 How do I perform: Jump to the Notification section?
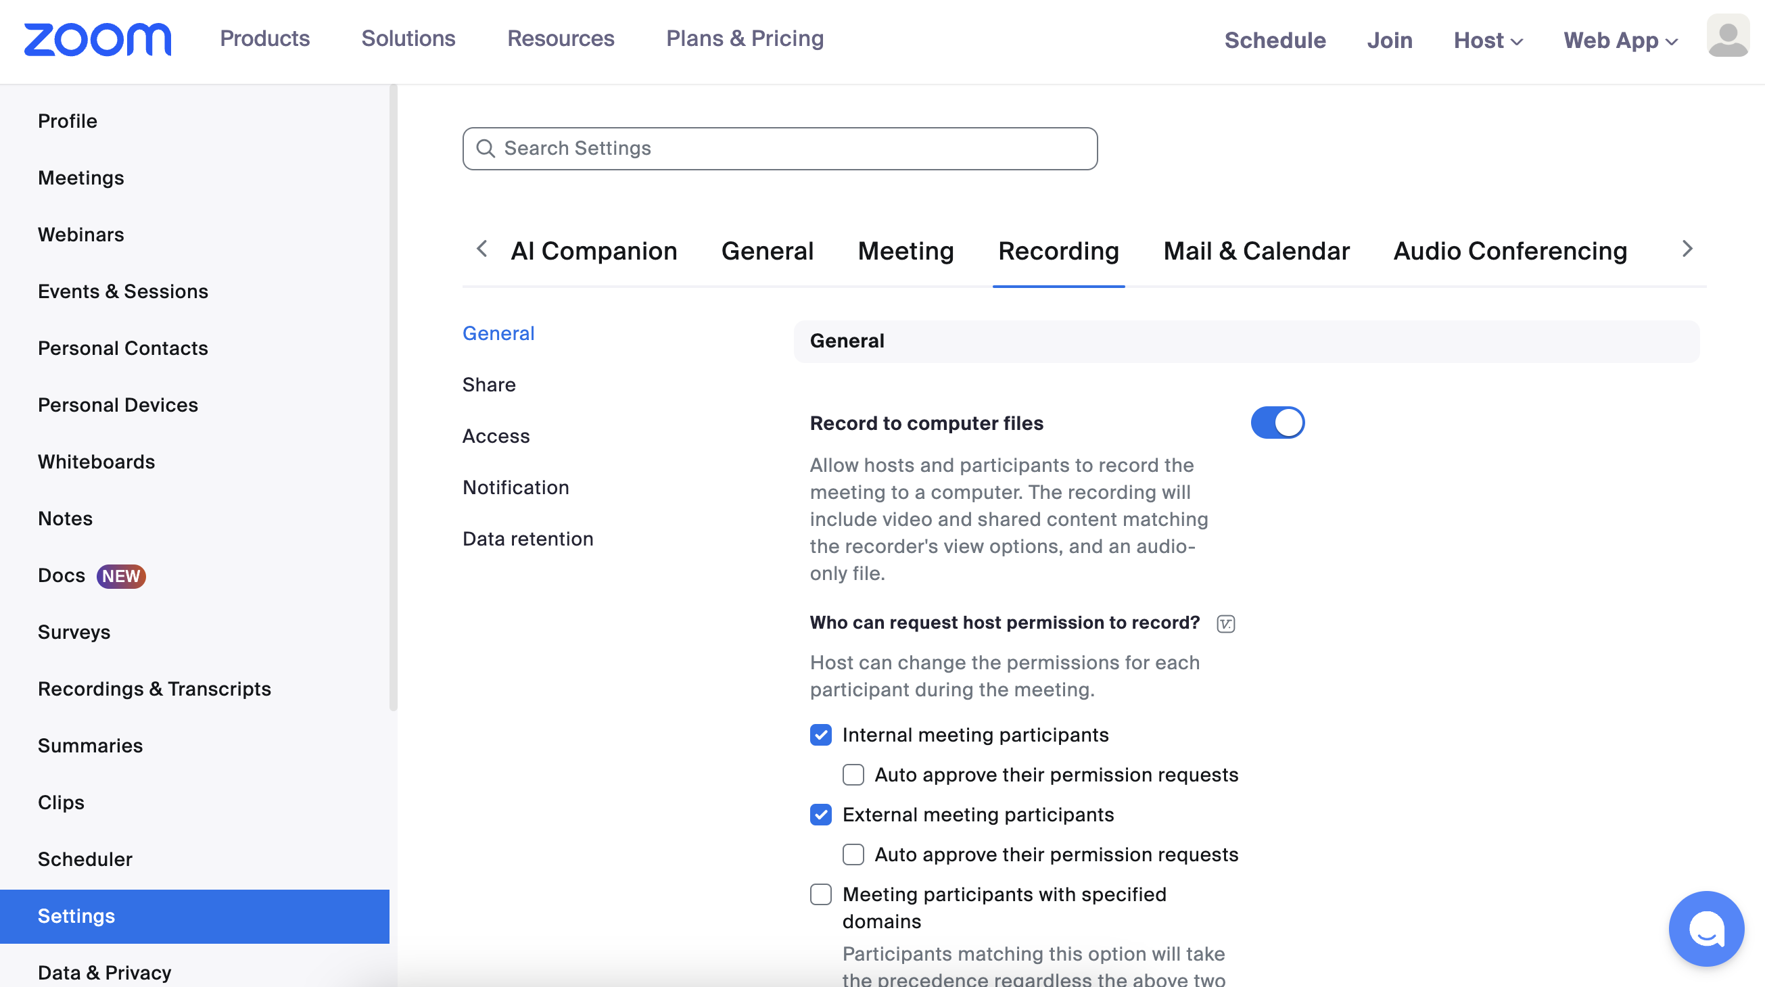pyautogui.click(x=515, y=487)
